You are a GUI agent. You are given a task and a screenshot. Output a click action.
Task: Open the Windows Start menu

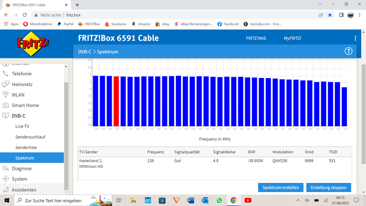(7, 201)
